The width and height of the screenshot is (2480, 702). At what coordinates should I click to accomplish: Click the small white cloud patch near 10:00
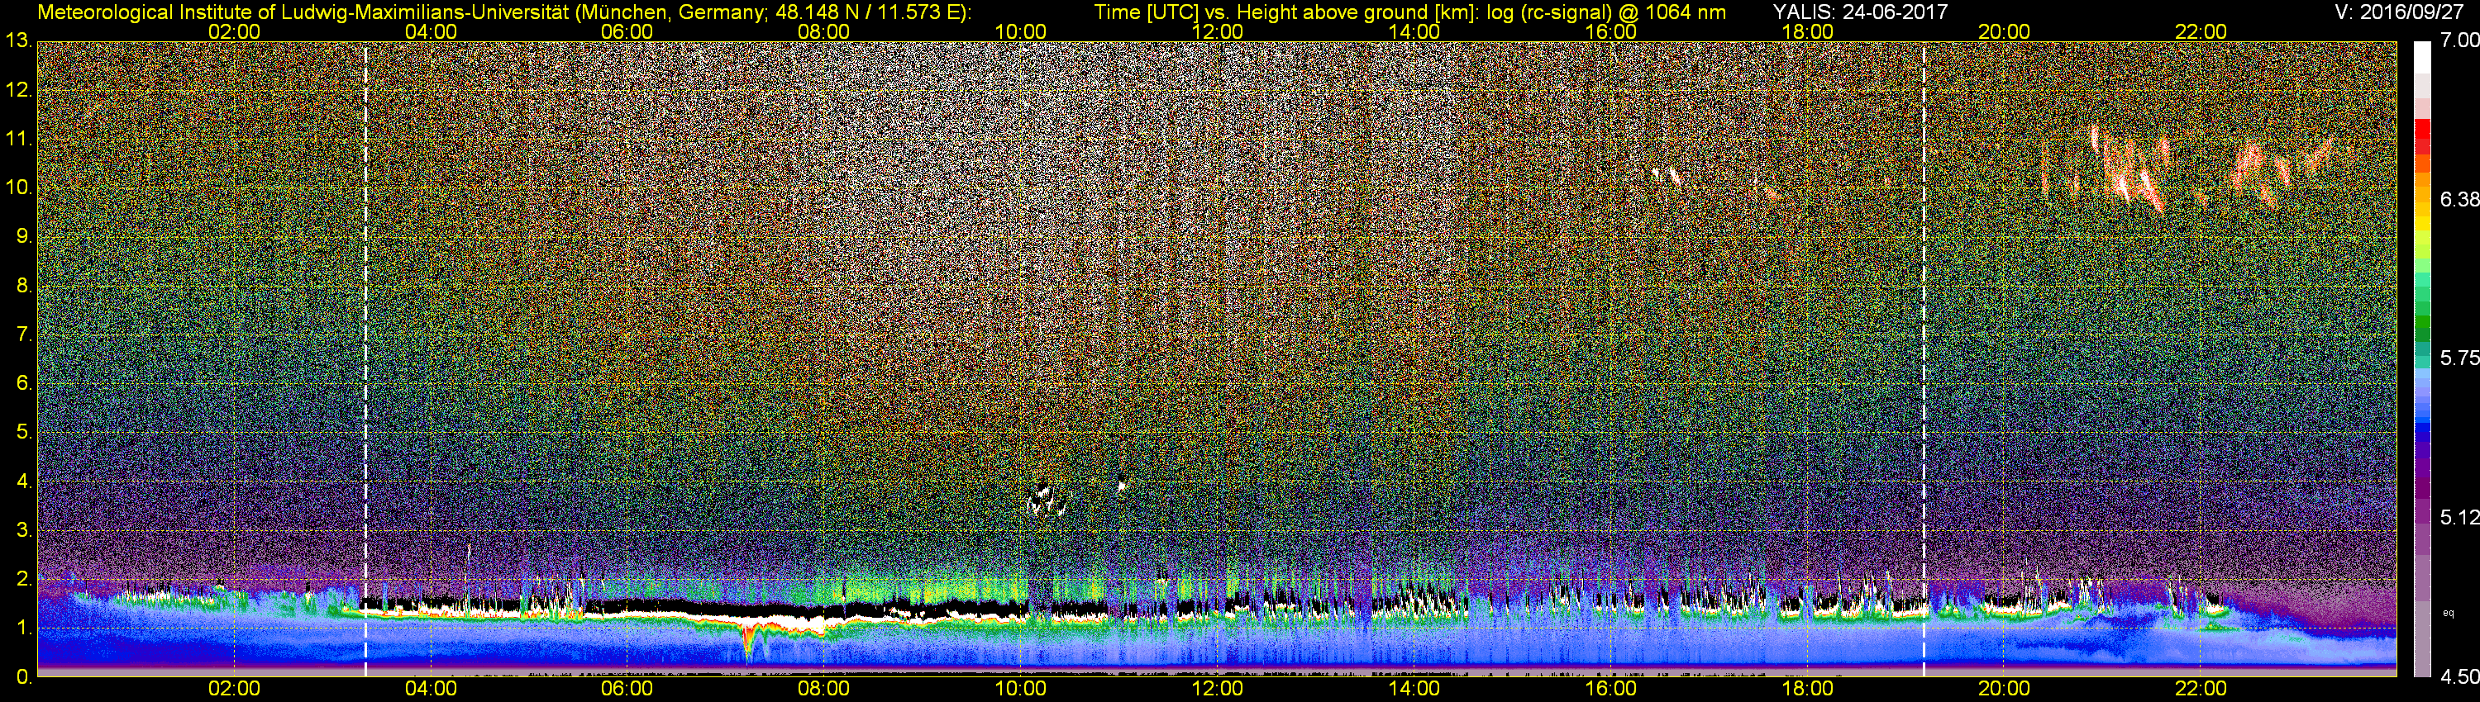click(x=1045, y=500)
